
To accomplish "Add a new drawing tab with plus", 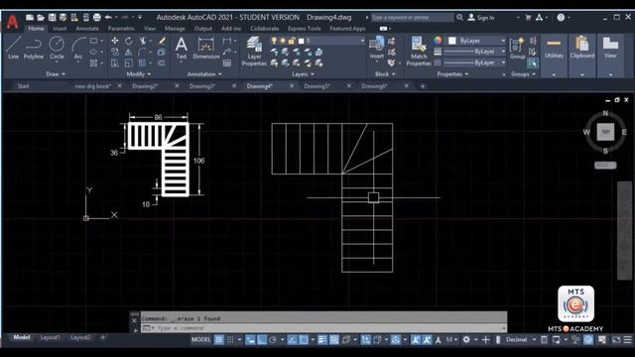I will 423,86.
